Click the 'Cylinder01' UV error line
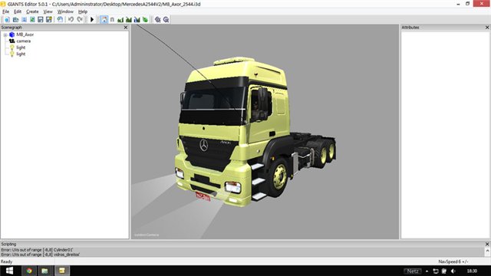The height and width of the screenshot is (276, 491). pyautogui.click(x=37, y=250)
